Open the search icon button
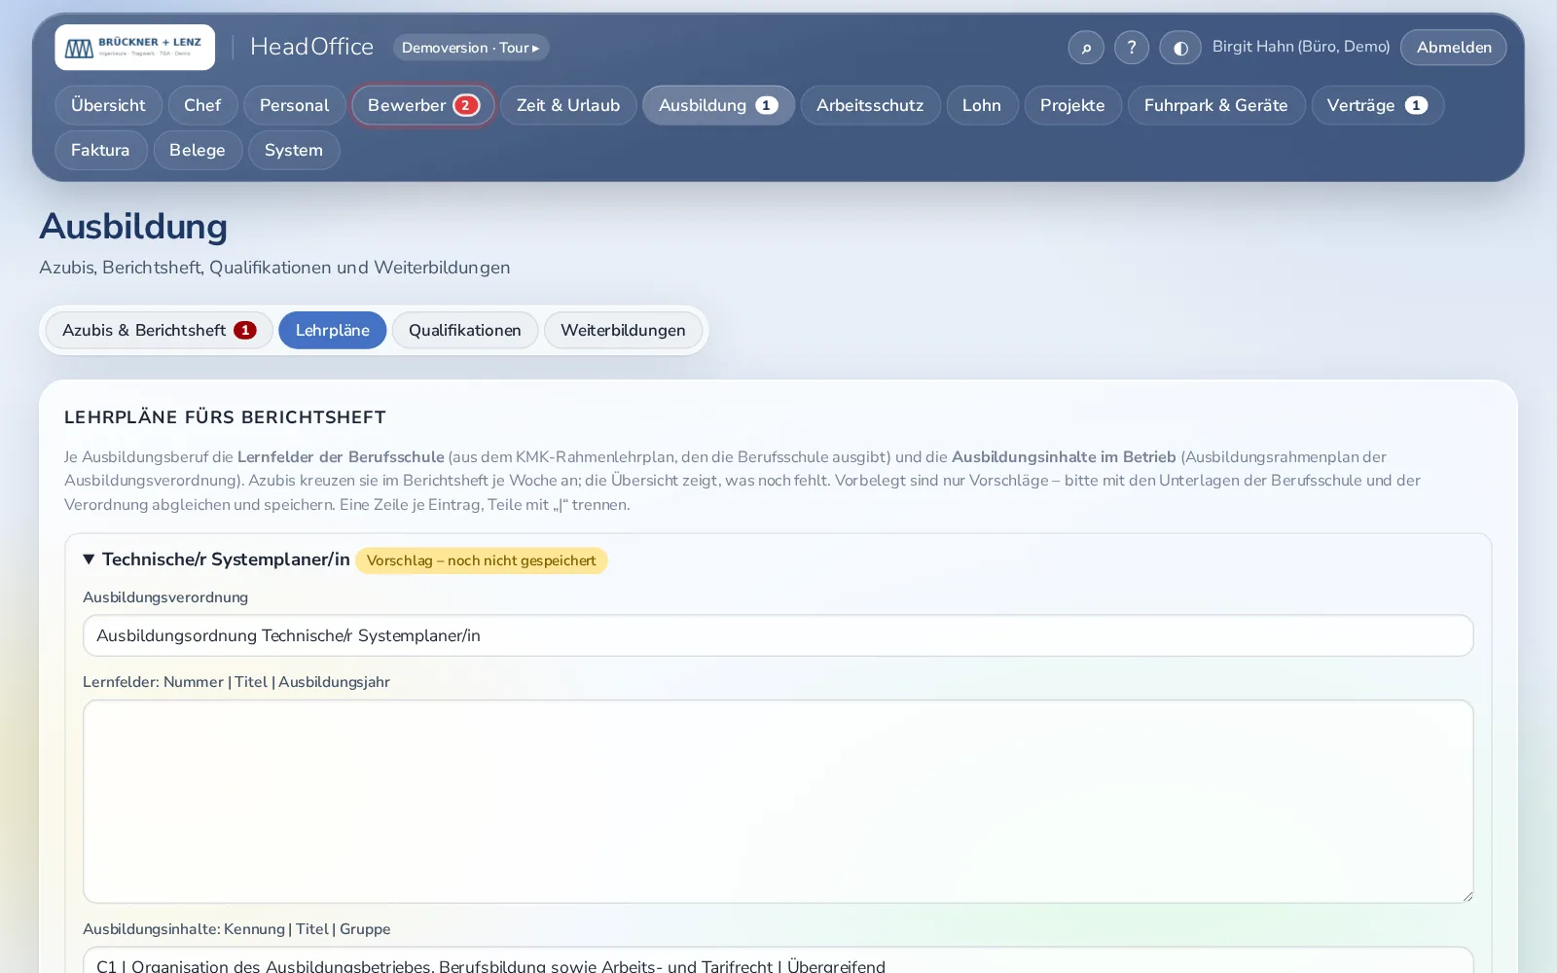 point(1086,48)
